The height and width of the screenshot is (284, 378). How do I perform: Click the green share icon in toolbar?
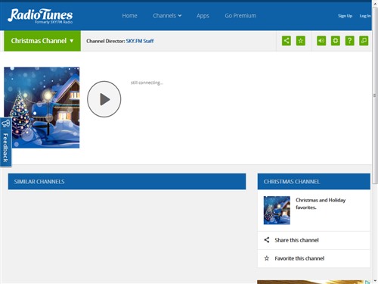(x=287, y=41)
